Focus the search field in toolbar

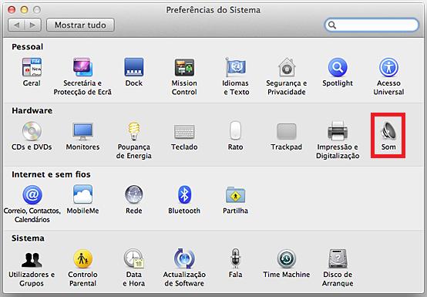372,25
